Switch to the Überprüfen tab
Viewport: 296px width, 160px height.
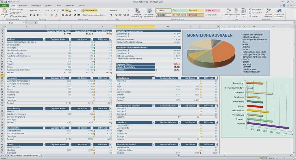69,6
